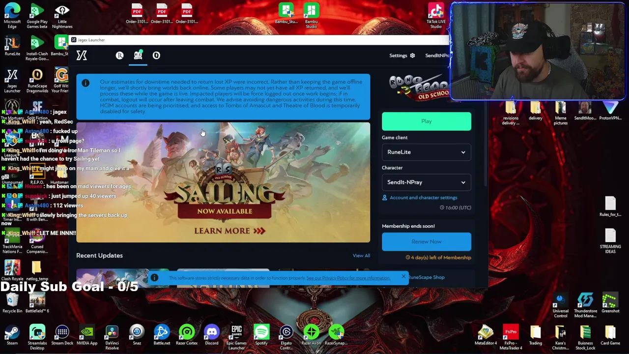Open the Stream Deck shortcut
629x354 pixels.
pos(62,335)
